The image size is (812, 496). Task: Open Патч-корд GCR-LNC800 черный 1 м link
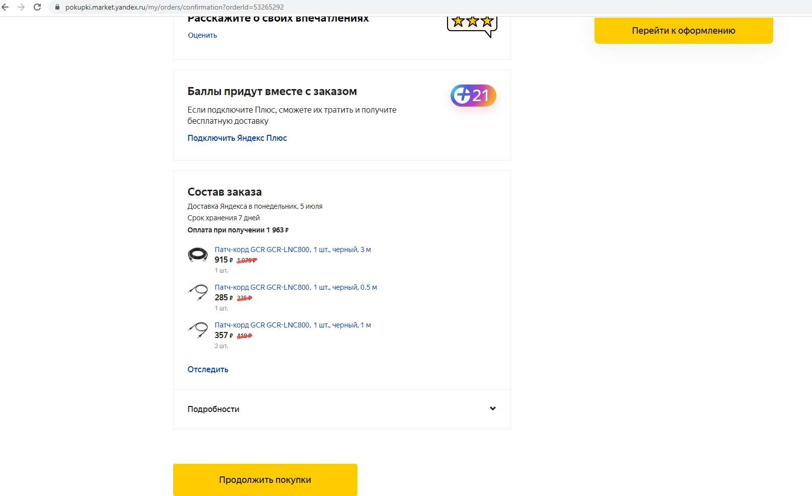click(293, 325)
